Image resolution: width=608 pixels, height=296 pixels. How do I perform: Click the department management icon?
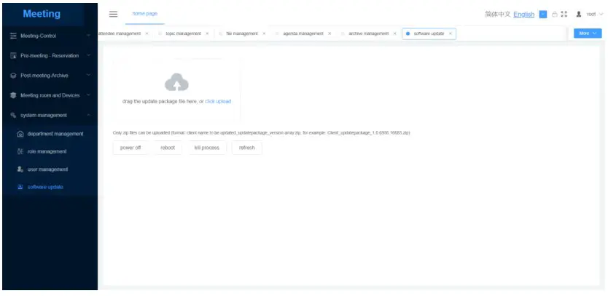click(x=20, y=134)
